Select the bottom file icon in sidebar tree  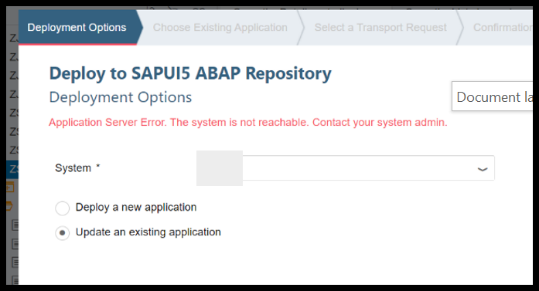15,279
